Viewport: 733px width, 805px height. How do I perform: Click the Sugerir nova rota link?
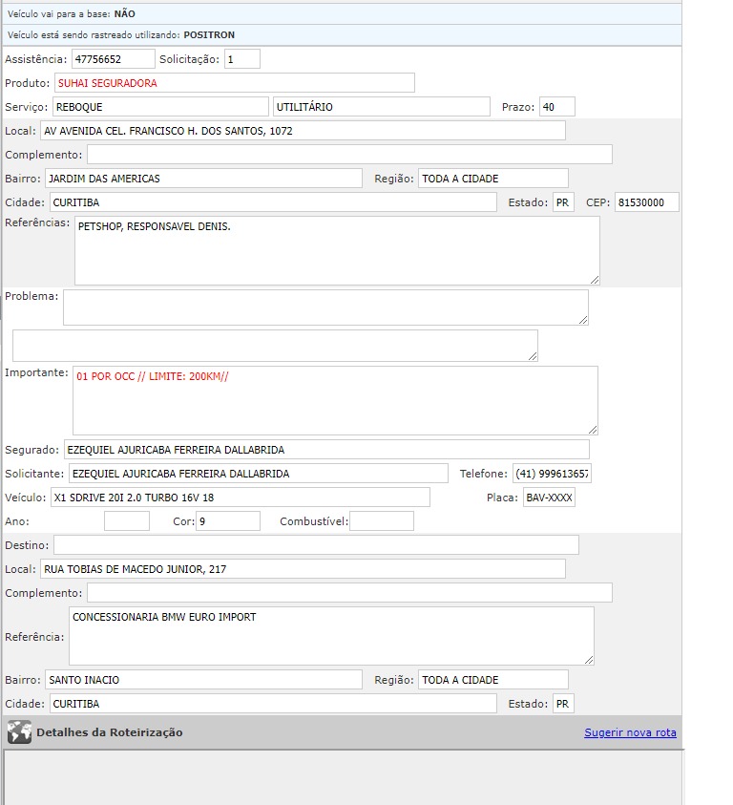[x=630, y=732]
